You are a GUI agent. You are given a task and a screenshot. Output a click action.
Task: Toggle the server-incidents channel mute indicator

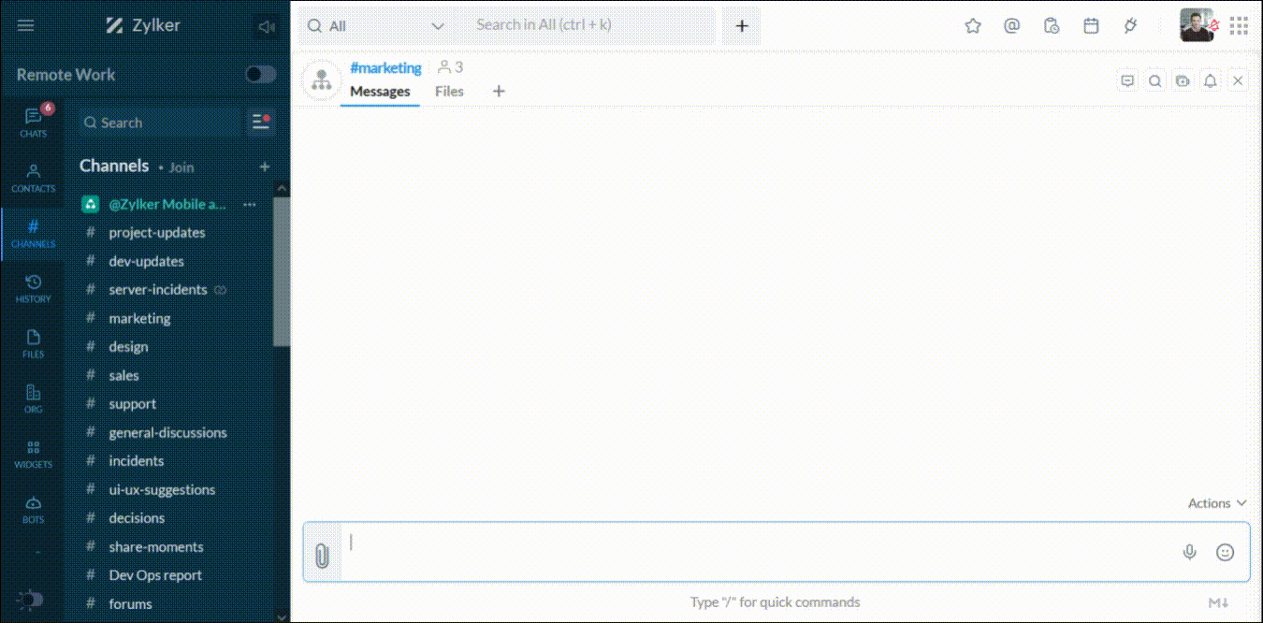[x=221, y=290]
